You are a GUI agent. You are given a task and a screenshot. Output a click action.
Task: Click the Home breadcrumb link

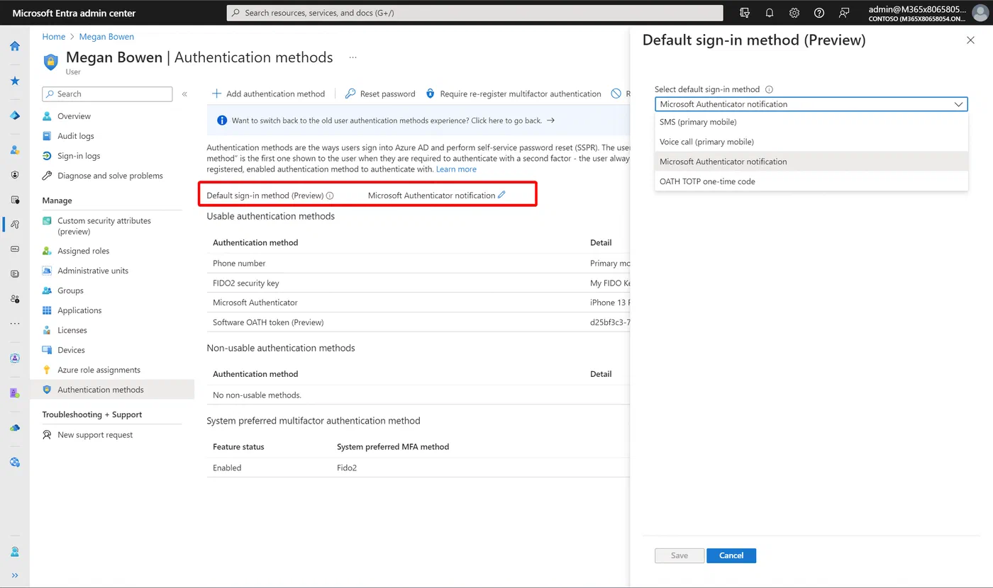click(x=54, y=37)
